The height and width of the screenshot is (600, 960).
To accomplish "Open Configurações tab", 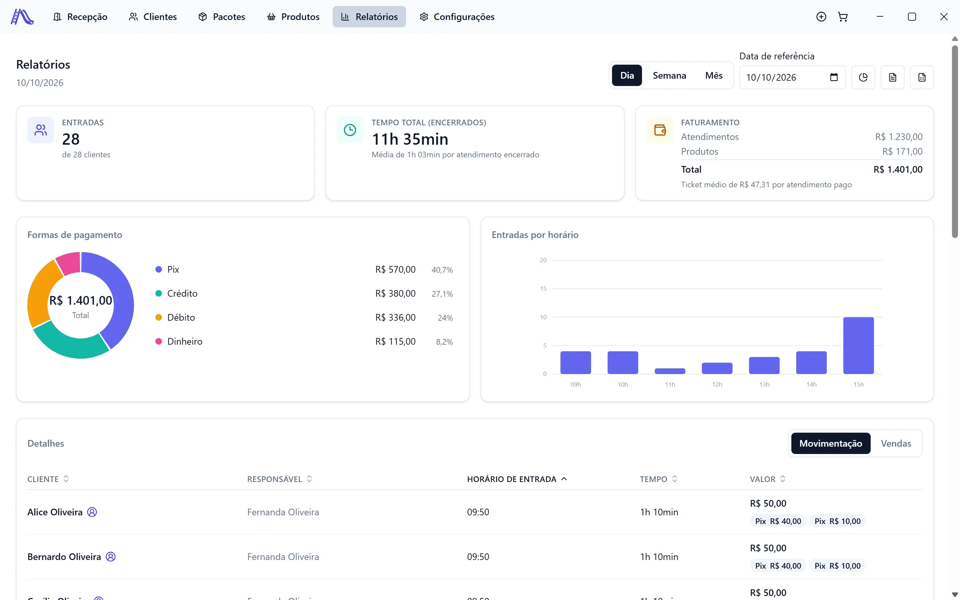I will pos(457,17).
